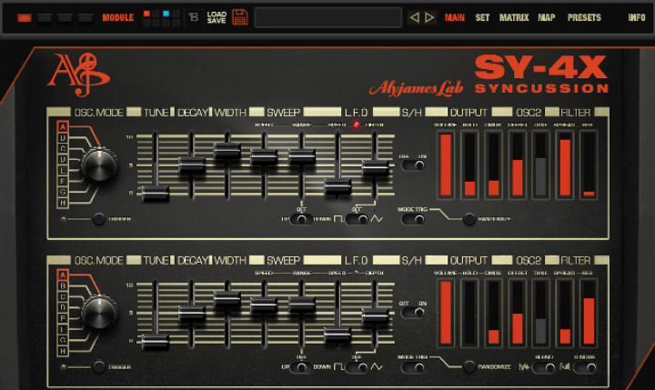Click lower module noise waveform icon
This screenshot has height=390, width=655.
[524, 367]
